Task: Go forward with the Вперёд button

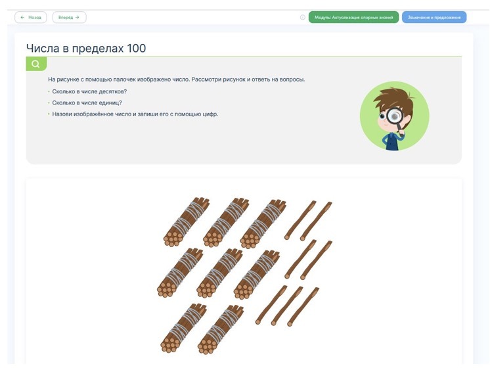Action: click(x=69, y=18)
